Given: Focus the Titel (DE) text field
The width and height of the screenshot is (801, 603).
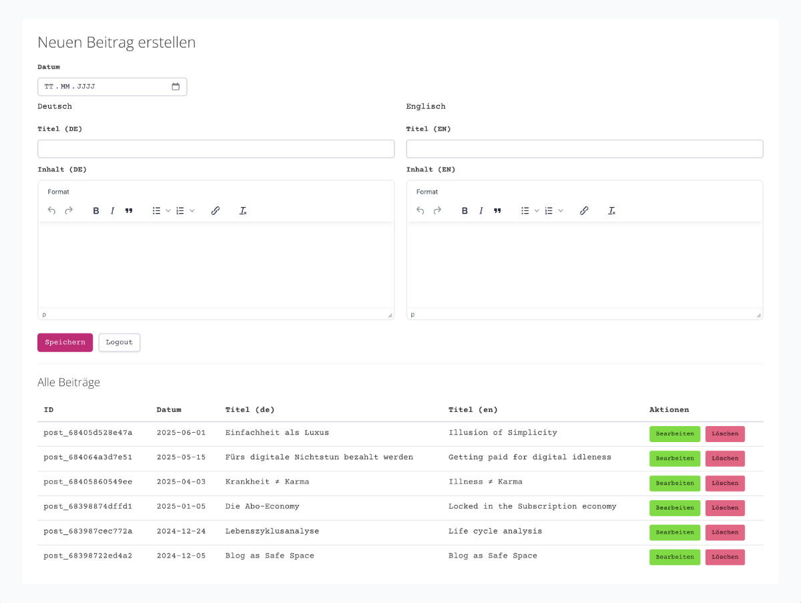Looking at the screenshot, I should click(x=216, y=149).
